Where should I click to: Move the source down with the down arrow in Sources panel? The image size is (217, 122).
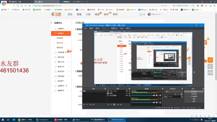(121, 105)
